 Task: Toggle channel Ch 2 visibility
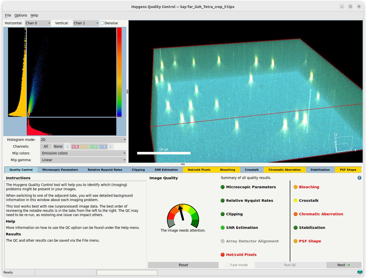point(94,147)
